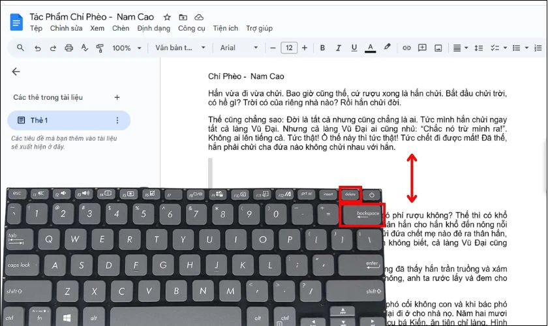Increase font size with plus
The image size is (548, 326).
pos(305,48)
